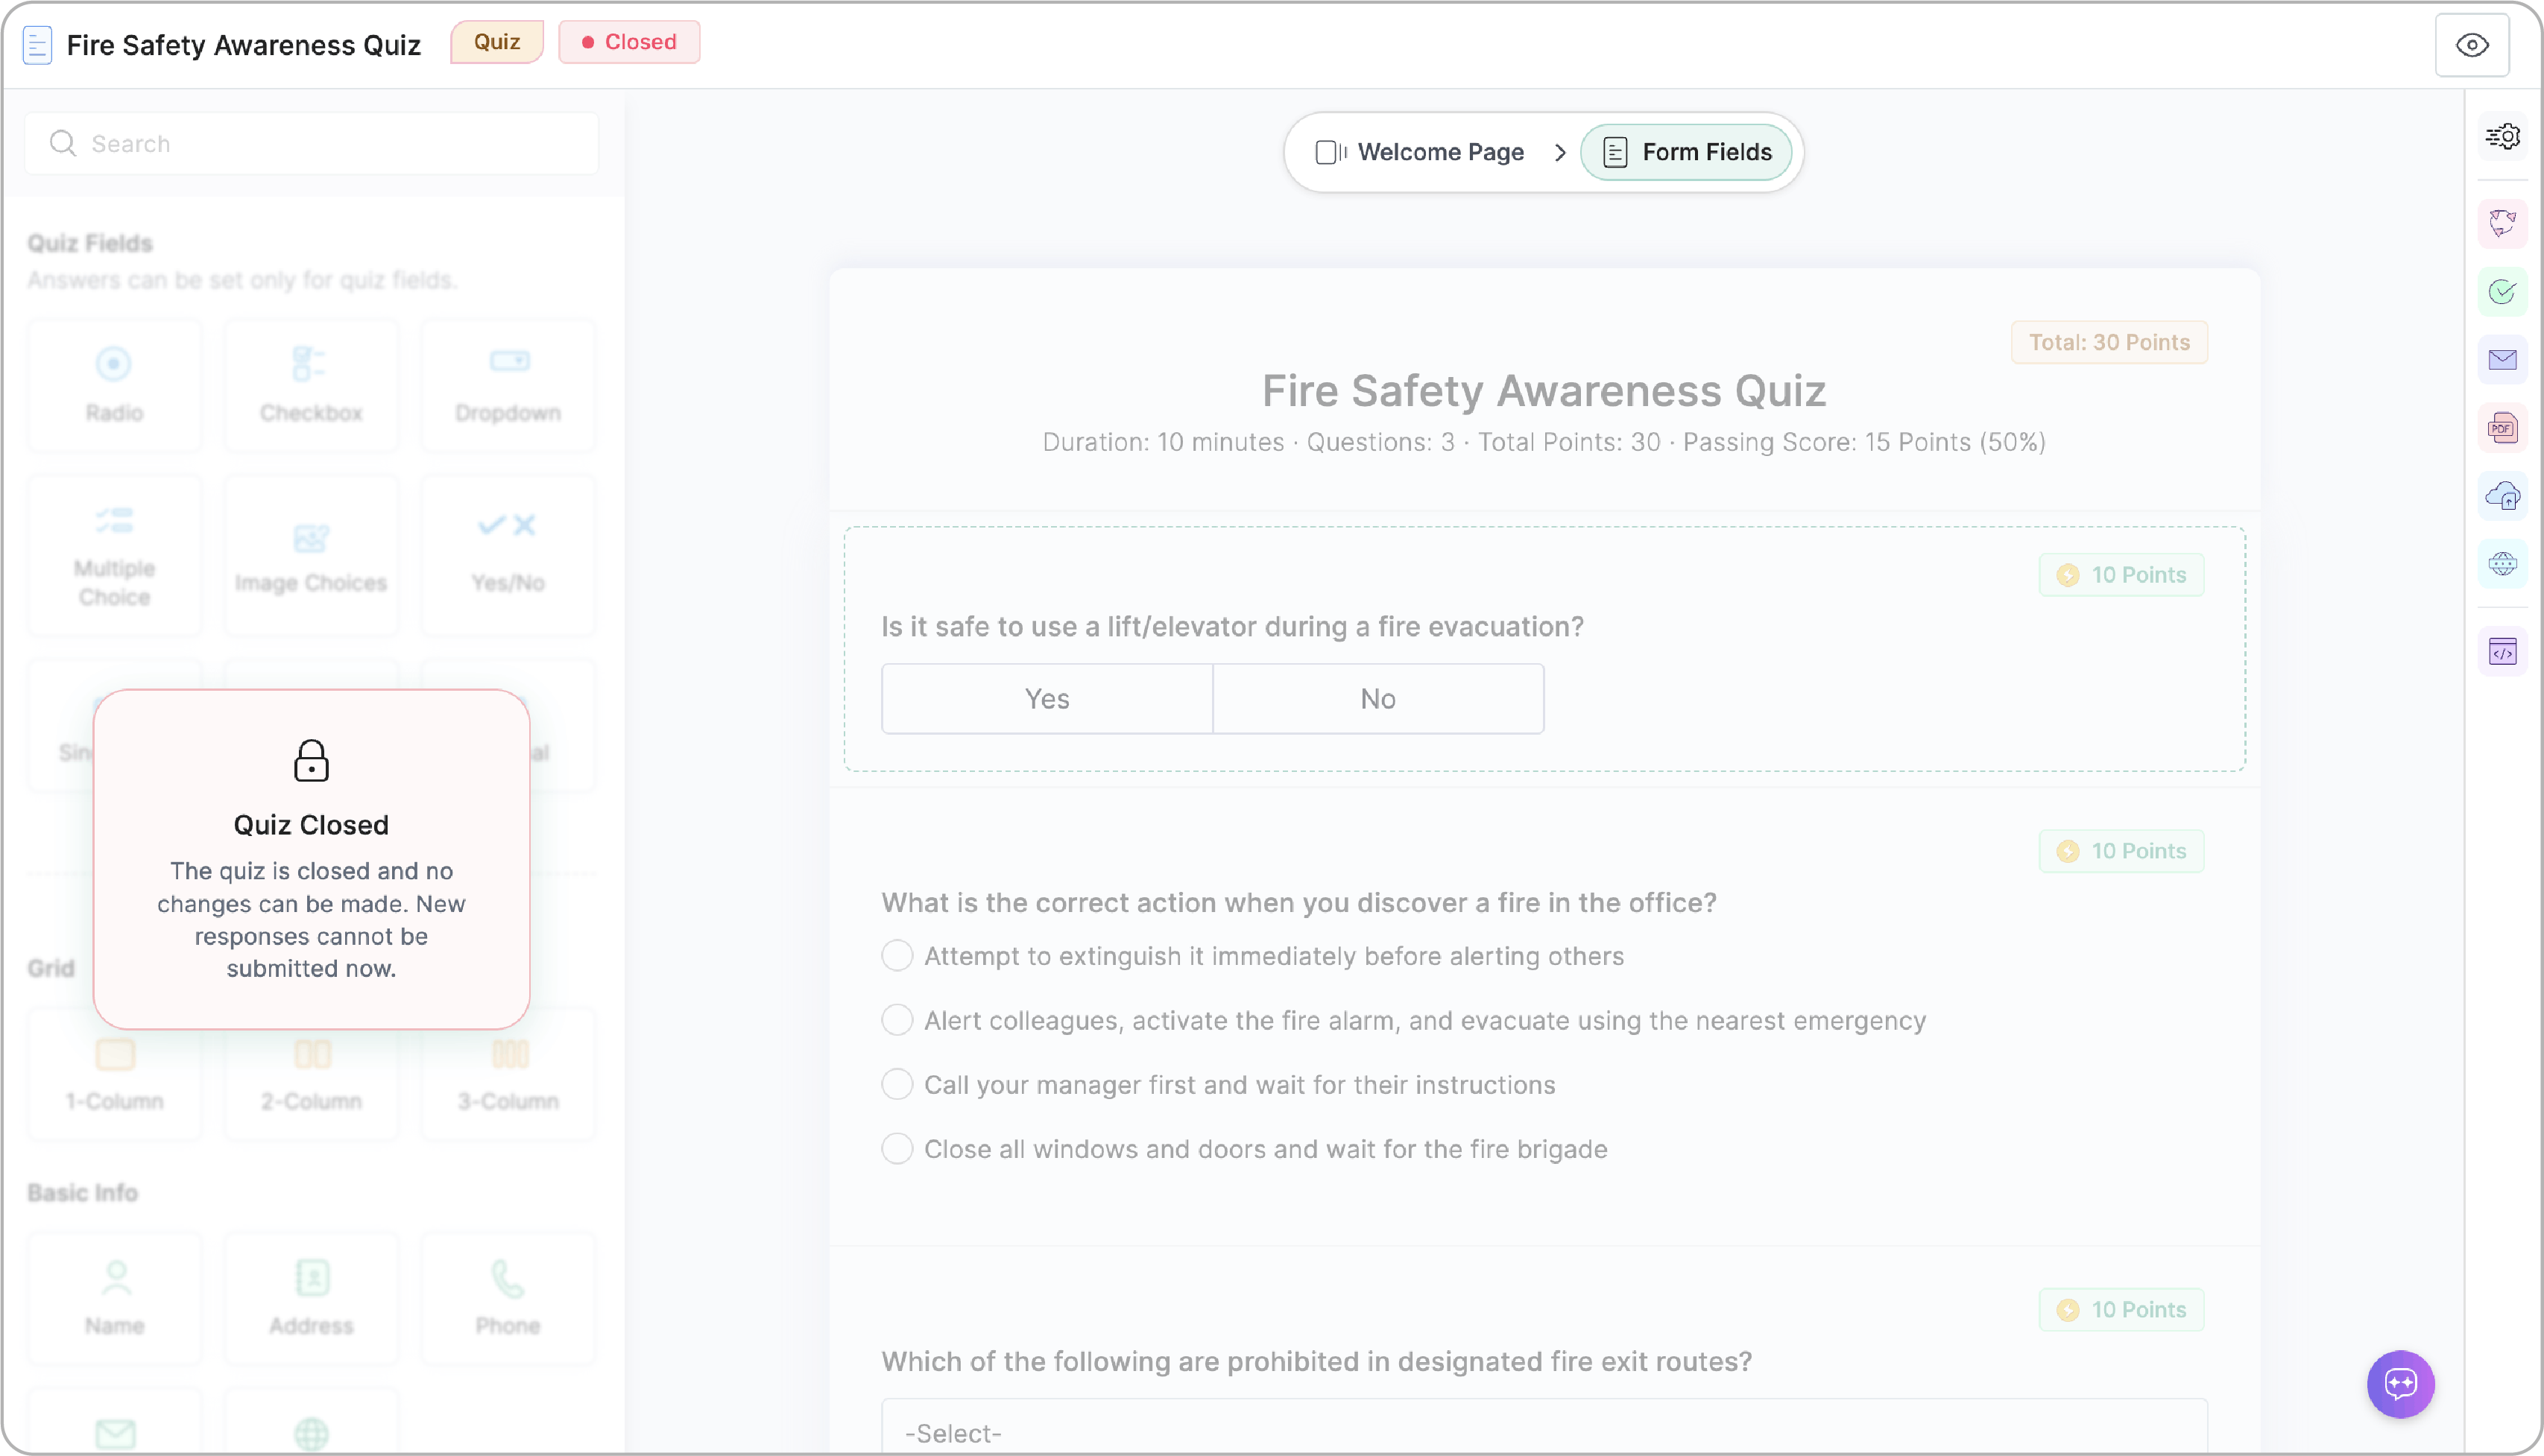Insert a 3-Column grid layout

pyautogui.click(x=508, y=1074)
